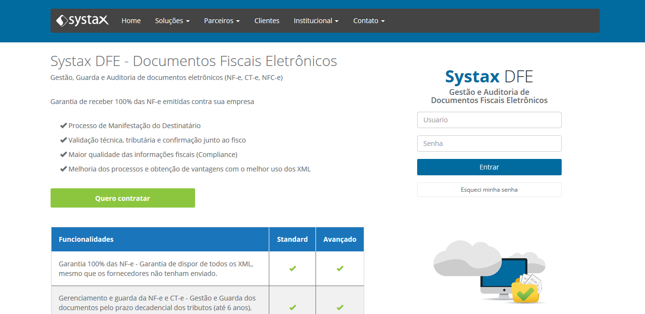Go to the Home page

(131, 21)
